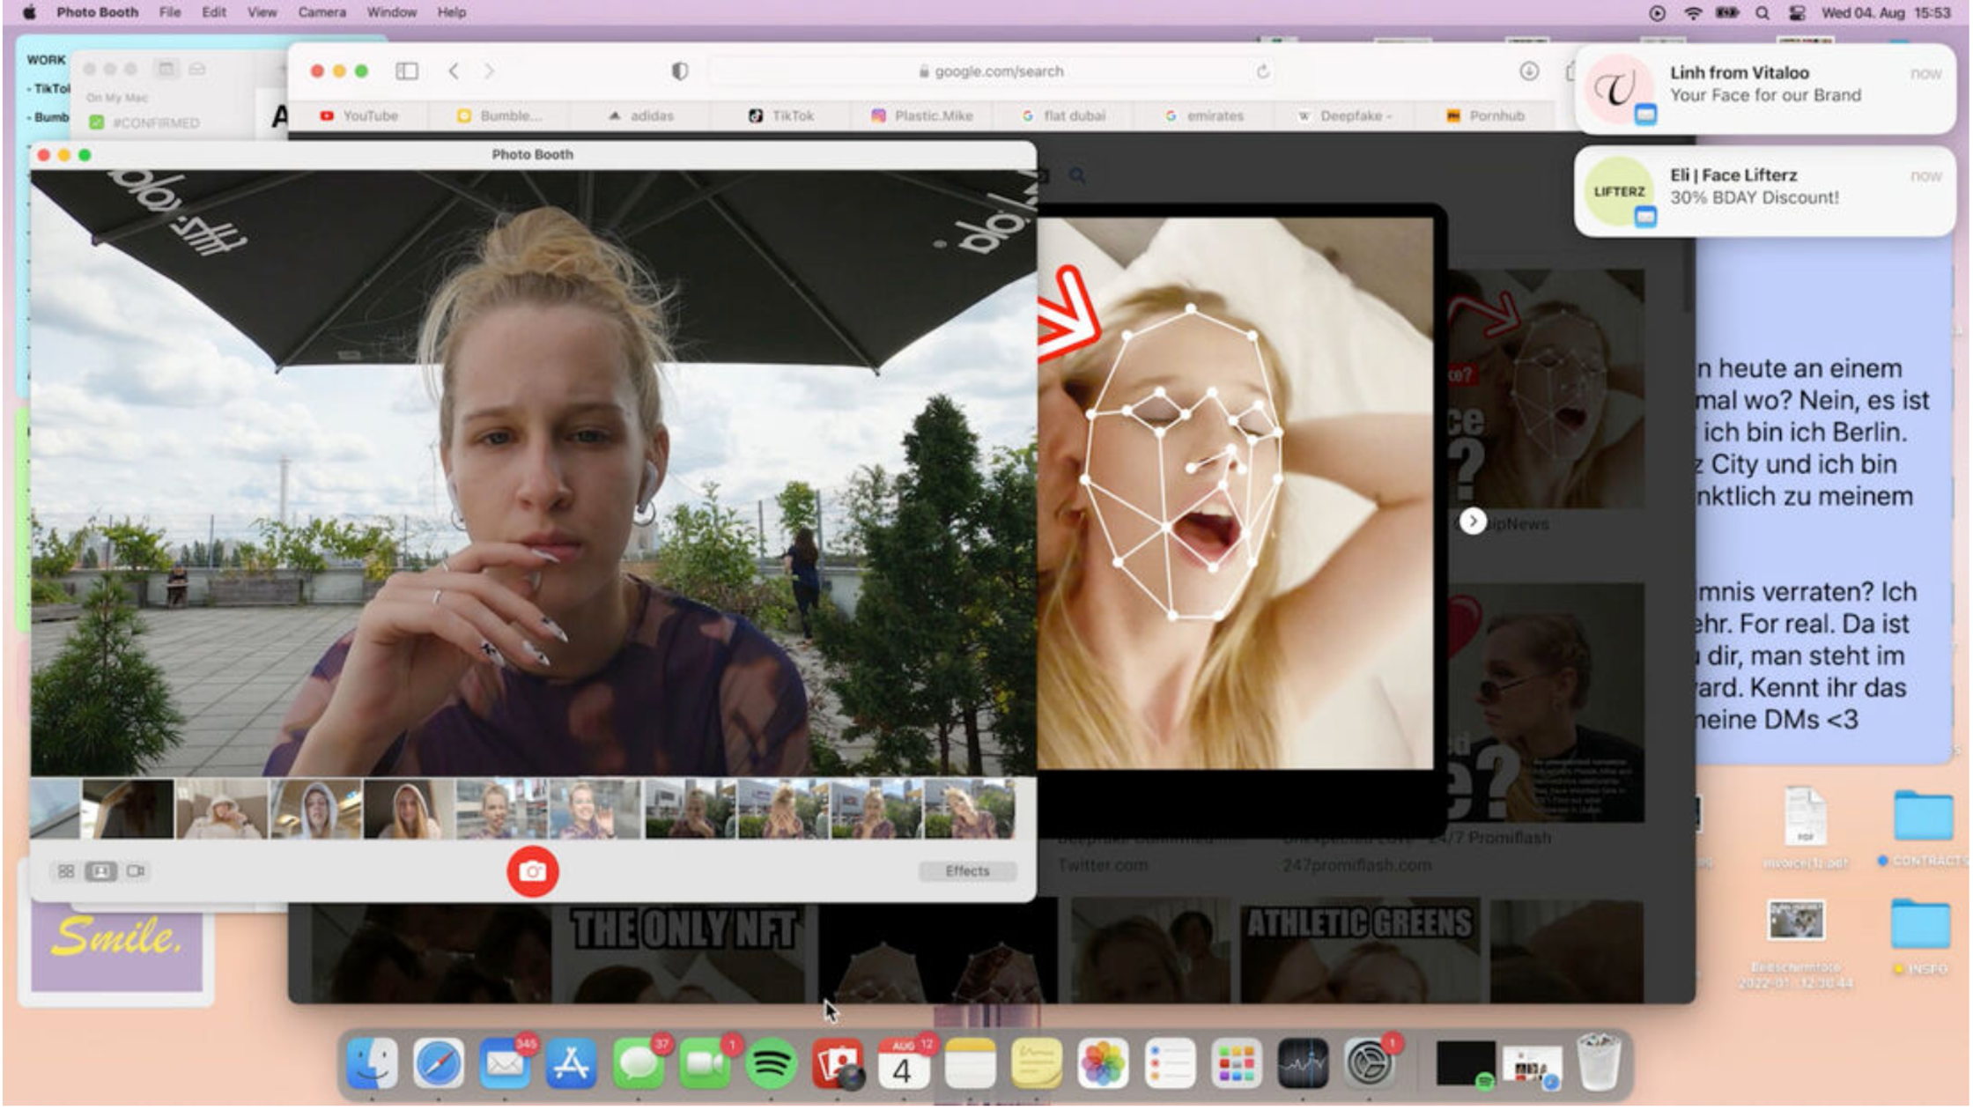The height and width of the screenshot is (1110, 1973).
Task: Take a photo with the red camera button
Action: click(x=532, y=871)
